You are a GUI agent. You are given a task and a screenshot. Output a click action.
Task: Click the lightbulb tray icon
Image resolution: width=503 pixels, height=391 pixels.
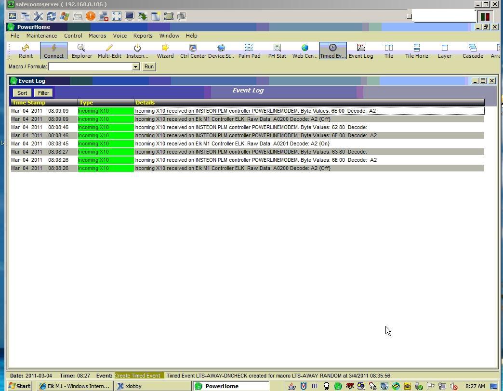click(327, 387)
